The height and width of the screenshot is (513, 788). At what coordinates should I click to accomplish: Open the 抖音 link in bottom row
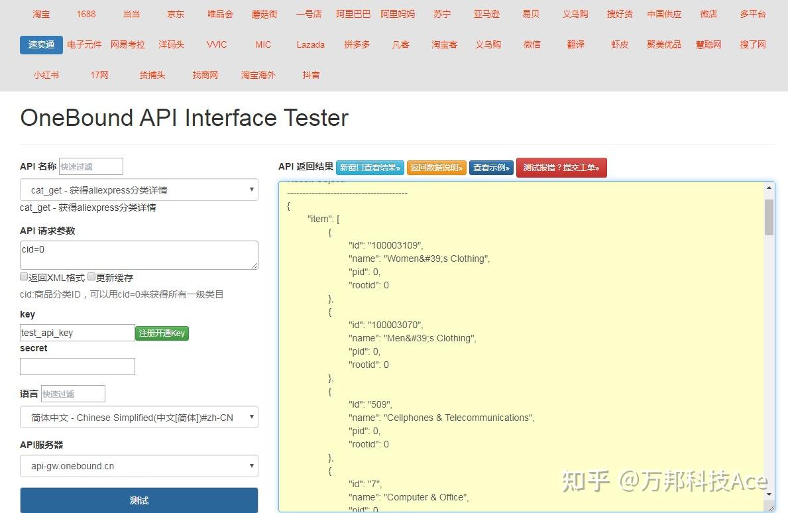(x=311, y=75)
